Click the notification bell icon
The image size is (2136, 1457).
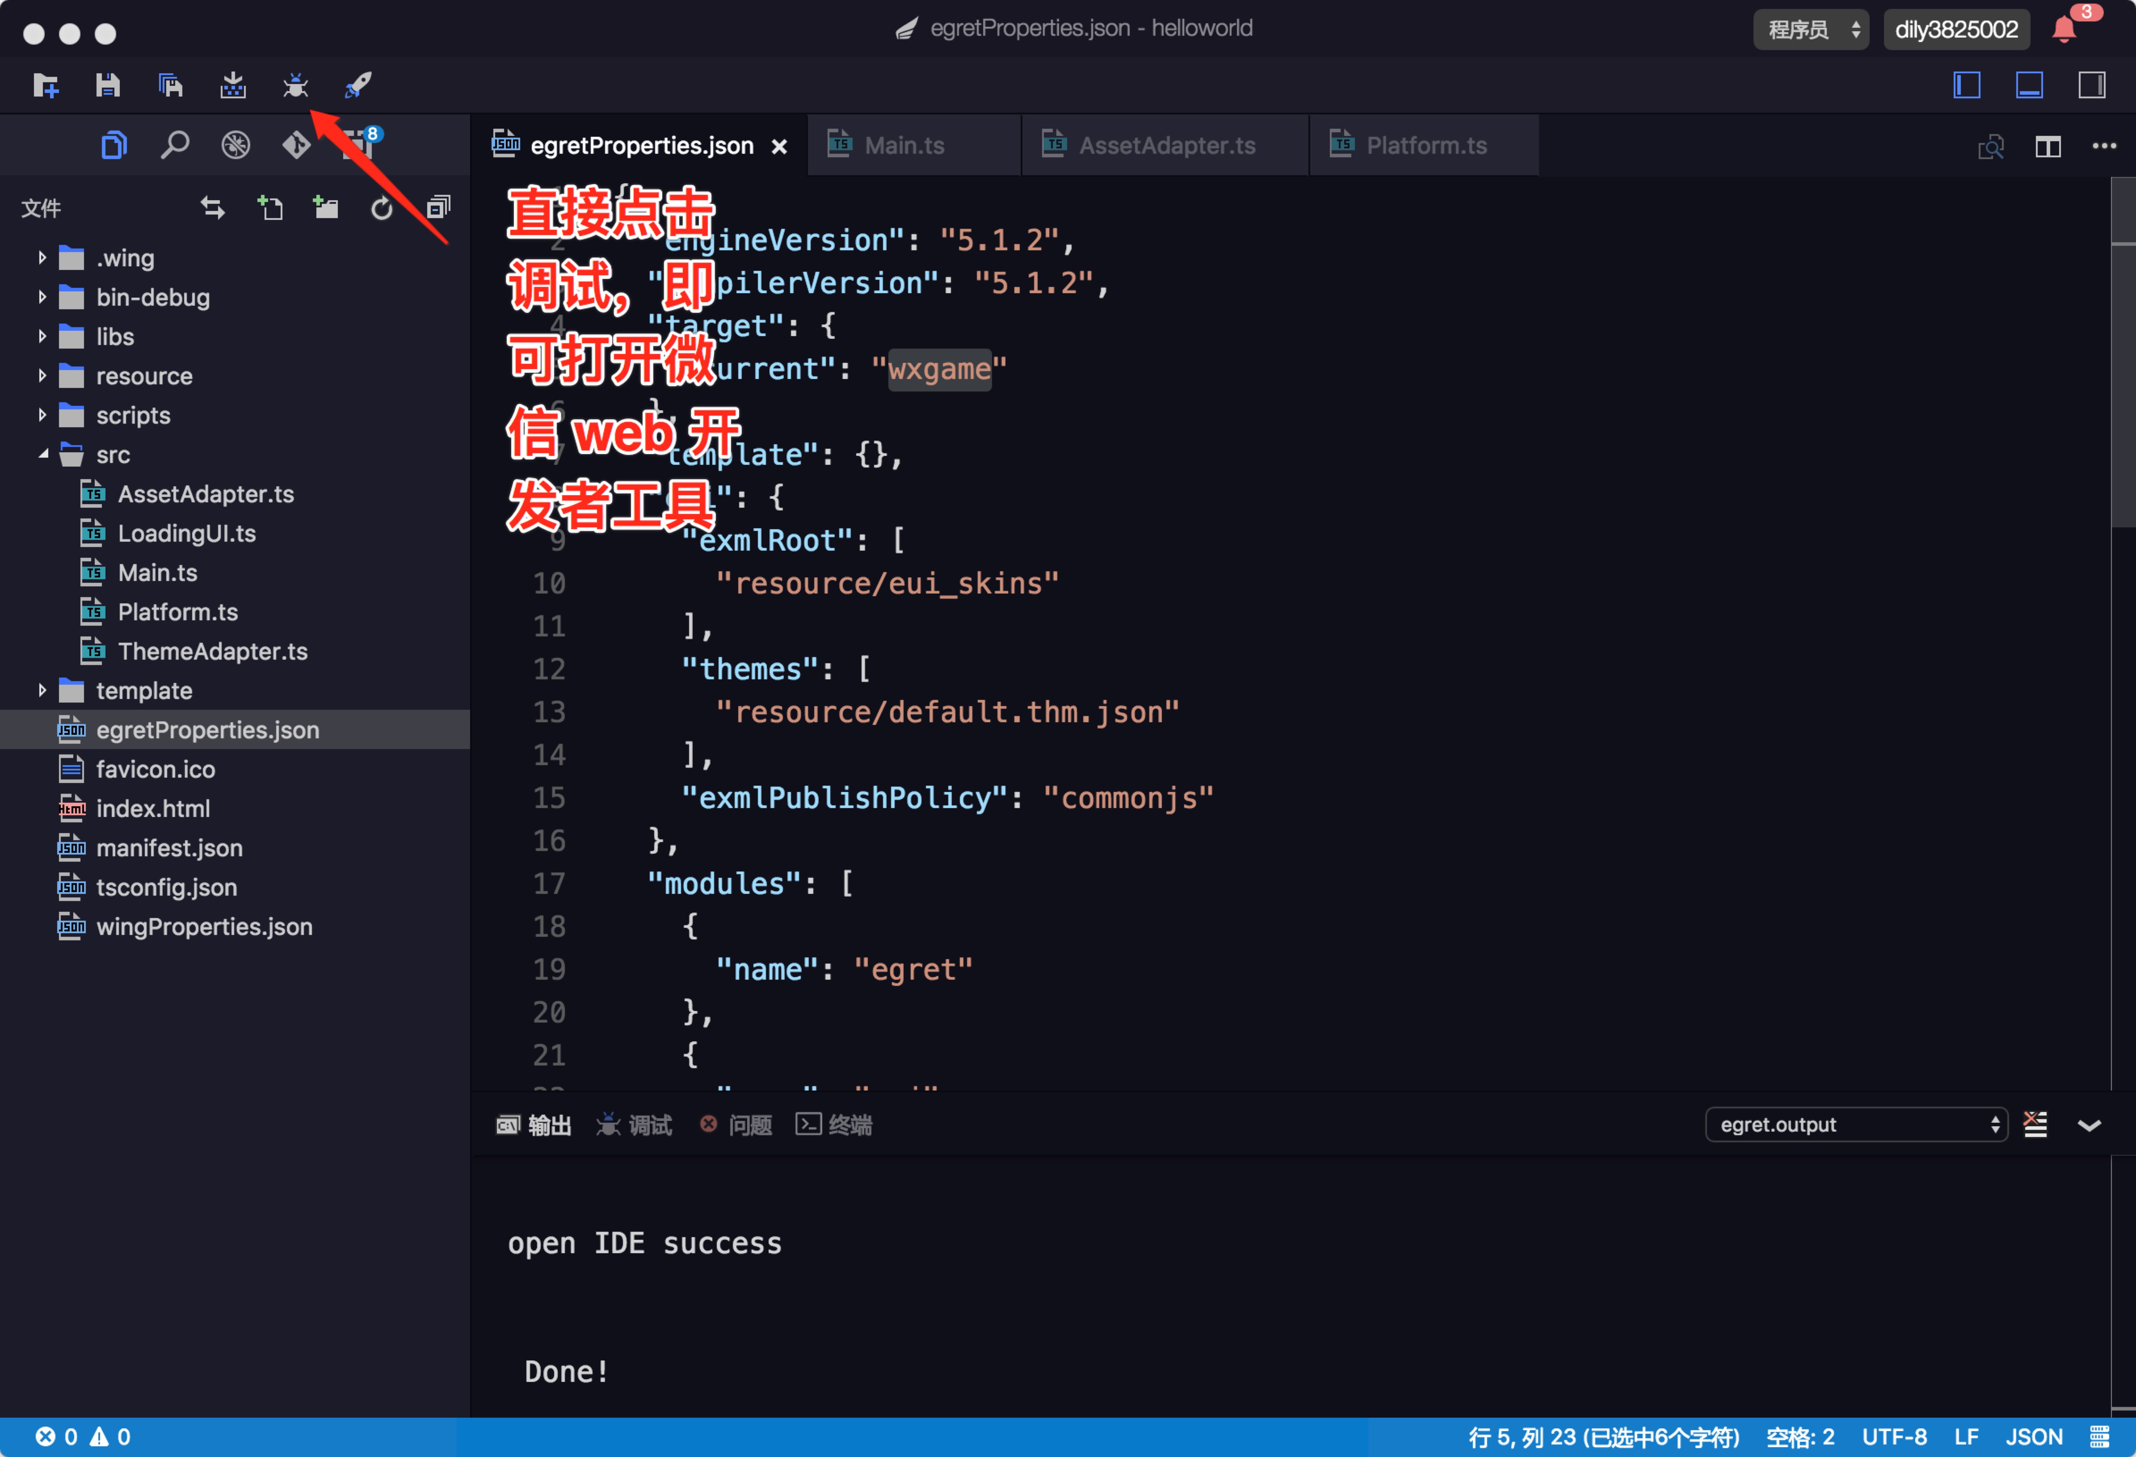(2065, 30)
